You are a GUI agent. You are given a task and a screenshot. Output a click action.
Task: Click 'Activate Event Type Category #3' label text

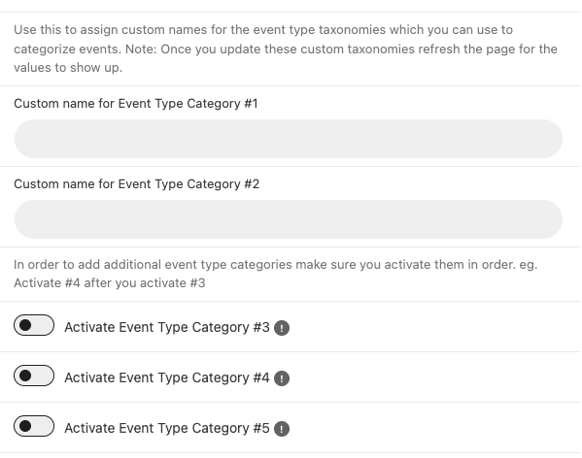[x=167, y=327]
